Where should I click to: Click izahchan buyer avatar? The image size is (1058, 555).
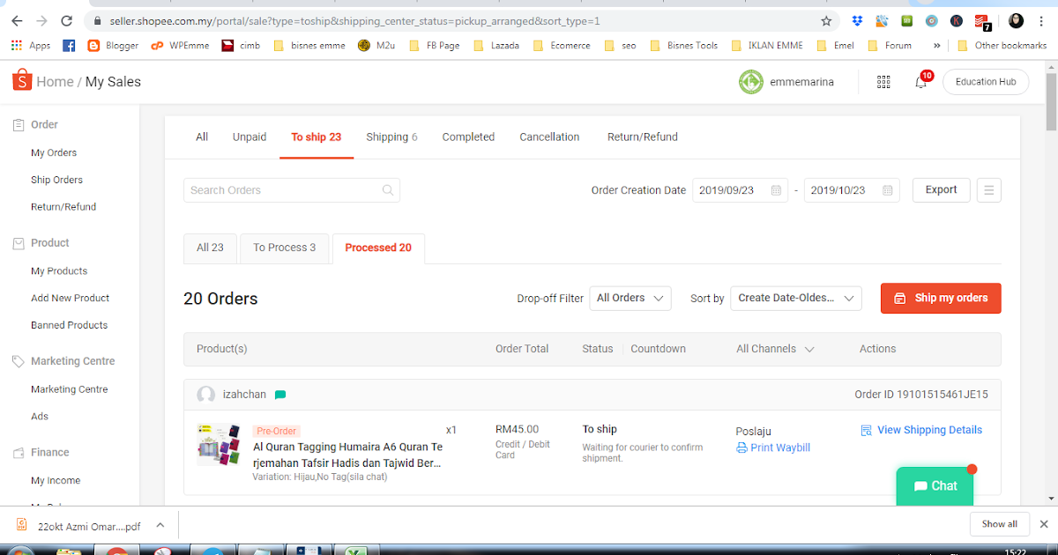click(206, 395)
